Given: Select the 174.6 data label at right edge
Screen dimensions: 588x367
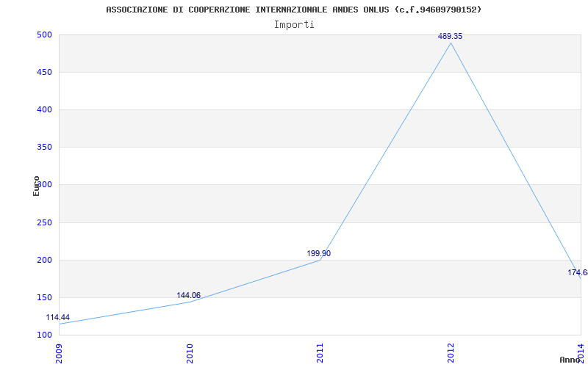Looking at the screenshot, I should pyautogui.click(x=577, y=272).
